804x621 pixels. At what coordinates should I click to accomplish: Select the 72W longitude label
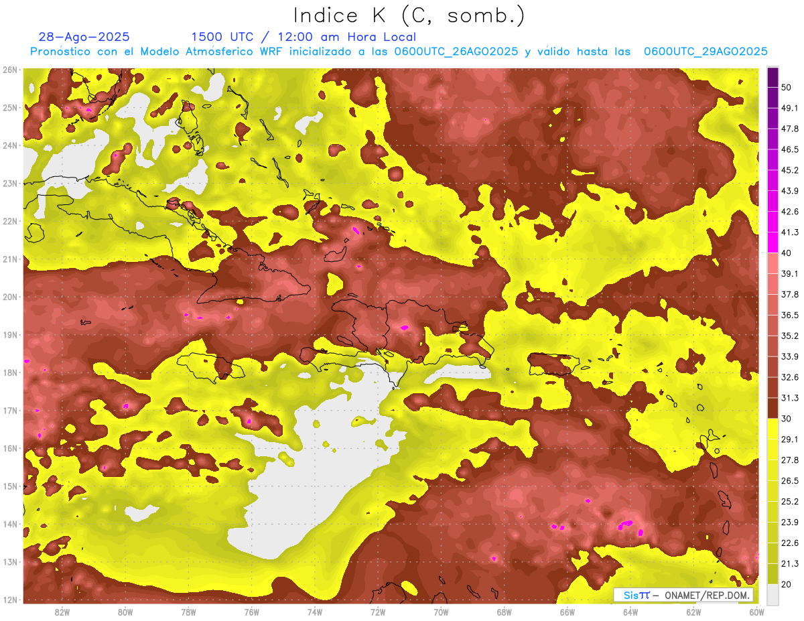point(378,612)
